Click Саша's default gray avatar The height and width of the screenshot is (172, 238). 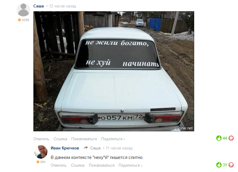23,10
